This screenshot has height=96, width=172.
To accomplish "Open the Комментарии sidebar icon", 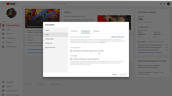I will click(3, 38).
